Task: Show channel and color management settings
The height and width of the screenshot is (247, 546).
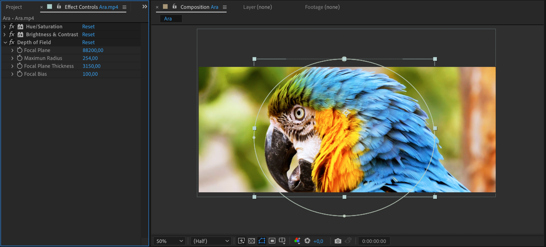Action: click(297, 241)
